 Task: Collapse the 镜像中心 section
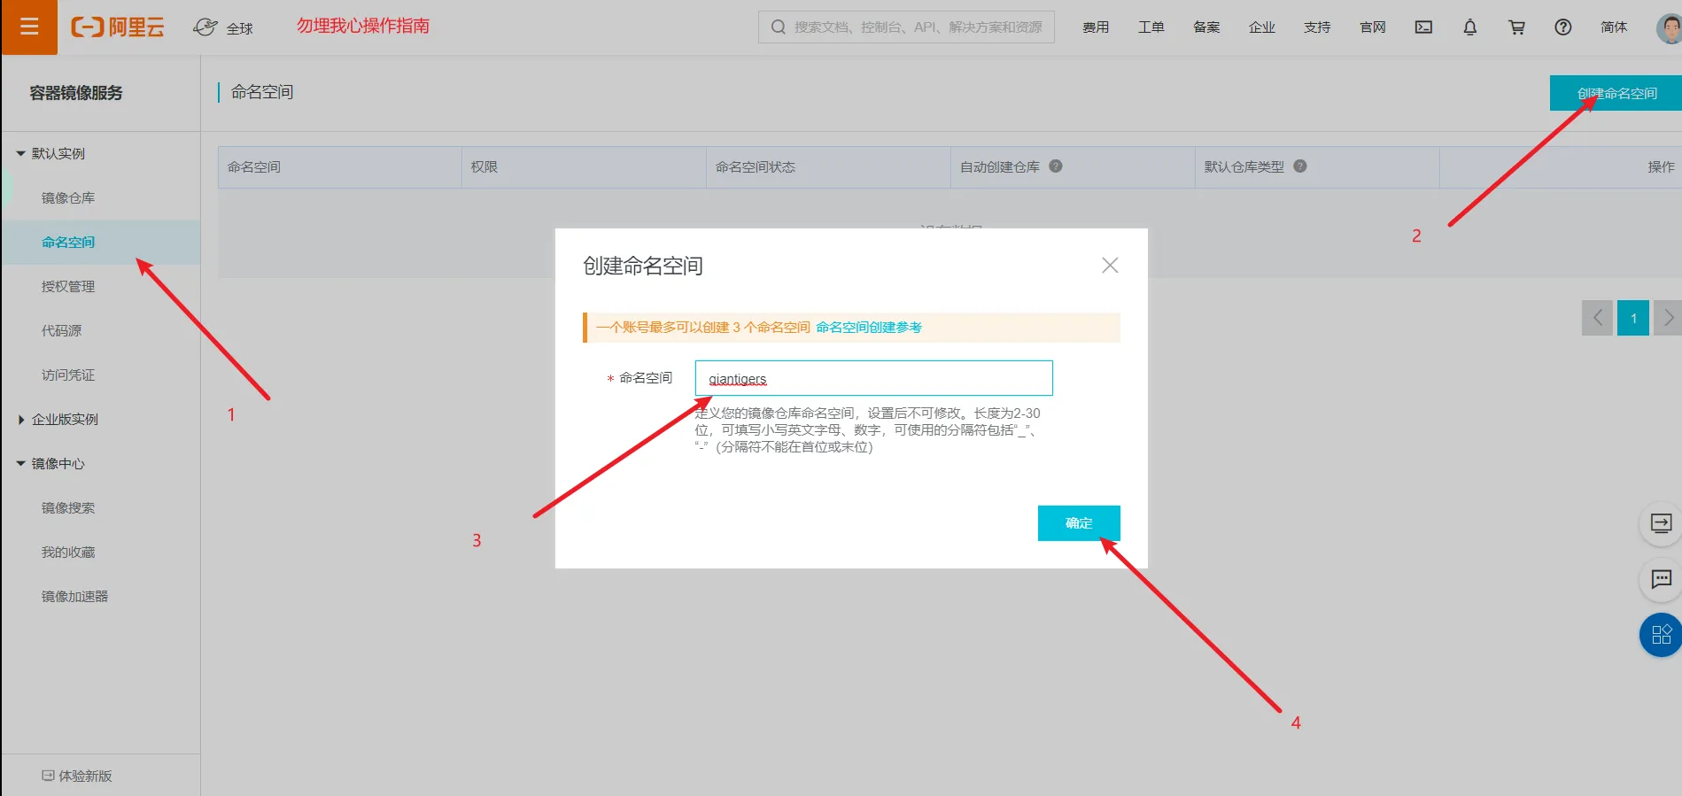pos(20,464)
